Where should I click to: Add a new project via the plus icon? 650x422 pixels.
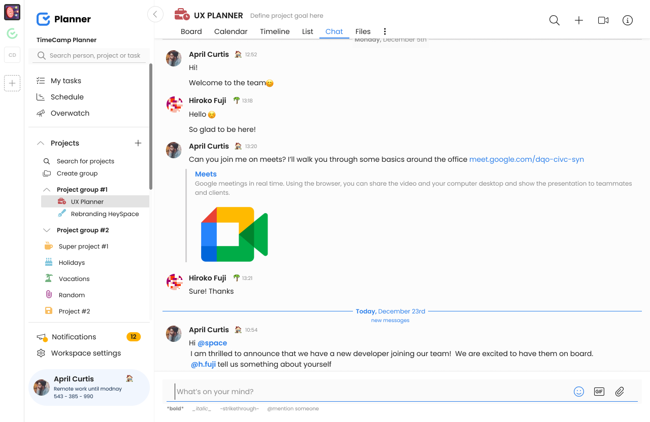click(138, 143)
